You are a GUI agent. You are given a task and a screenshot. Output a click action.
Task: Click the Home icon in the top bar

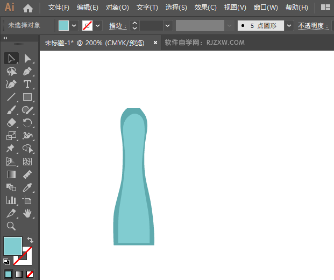28,8
